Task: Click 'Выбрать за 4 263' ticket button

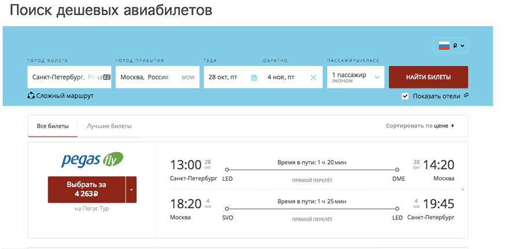Action: pyautogui.click(x=86, y=189)
